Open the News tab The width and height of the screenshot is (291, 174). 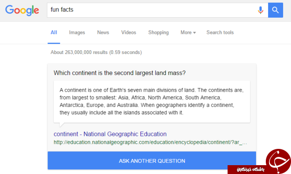tap(103, 33)
